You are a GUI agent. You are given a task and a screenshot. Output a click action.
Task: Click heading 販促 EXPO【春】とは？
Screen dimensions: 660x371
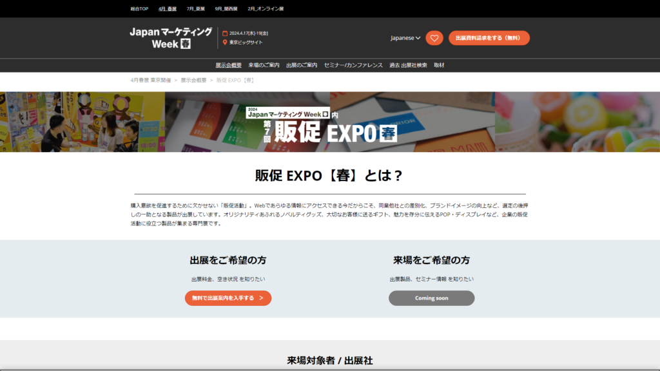329,175
